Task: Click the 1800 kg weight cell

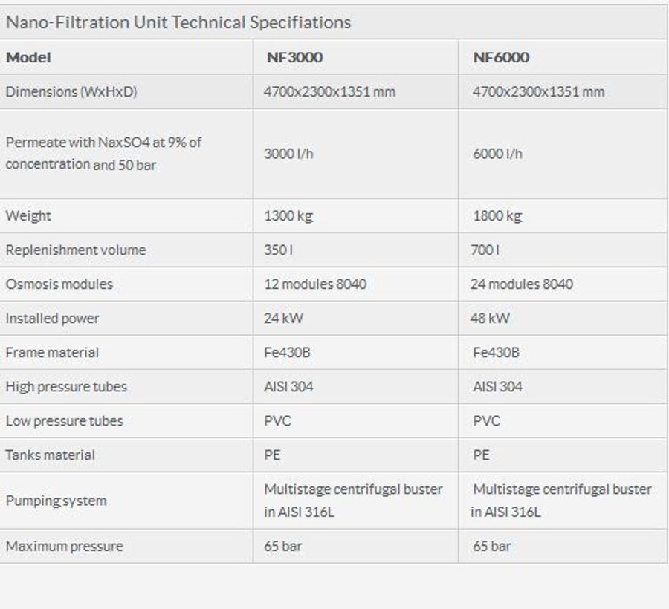Action: pos(497,216)
